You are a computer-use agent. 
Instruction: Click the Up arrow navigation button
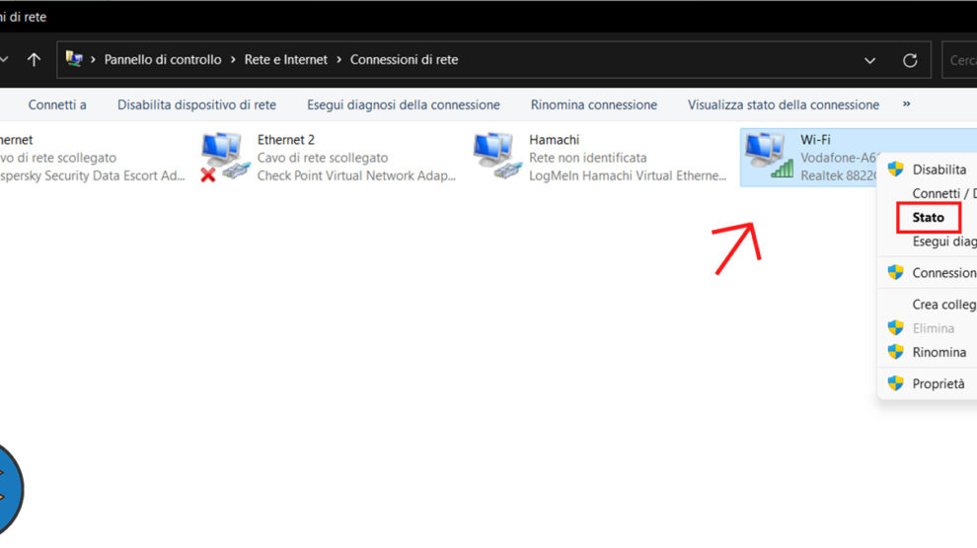tap(34, 60)
